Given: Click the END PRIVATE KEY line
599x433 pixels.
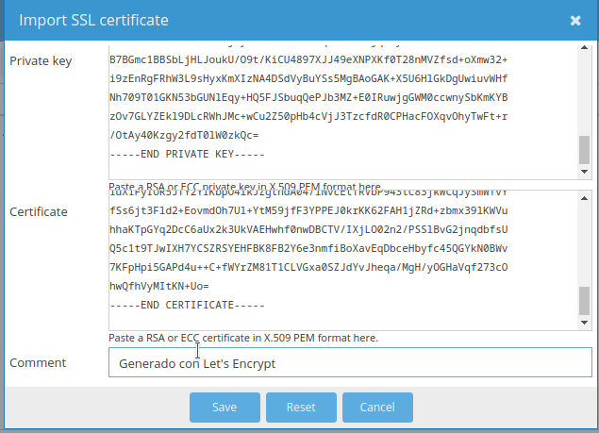Looking at the screenshot, I should click(187, 155).
